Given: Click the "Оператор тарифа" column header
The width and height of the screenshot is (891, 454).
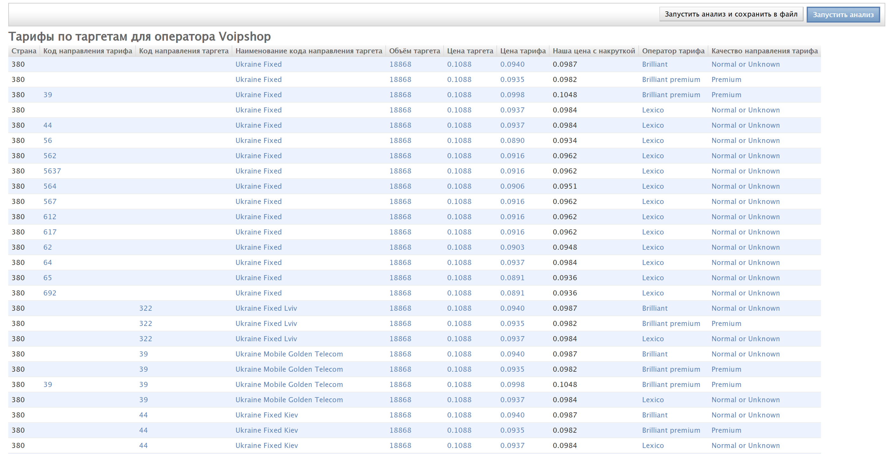Looking at the screenshot, I should pos(673,51).
